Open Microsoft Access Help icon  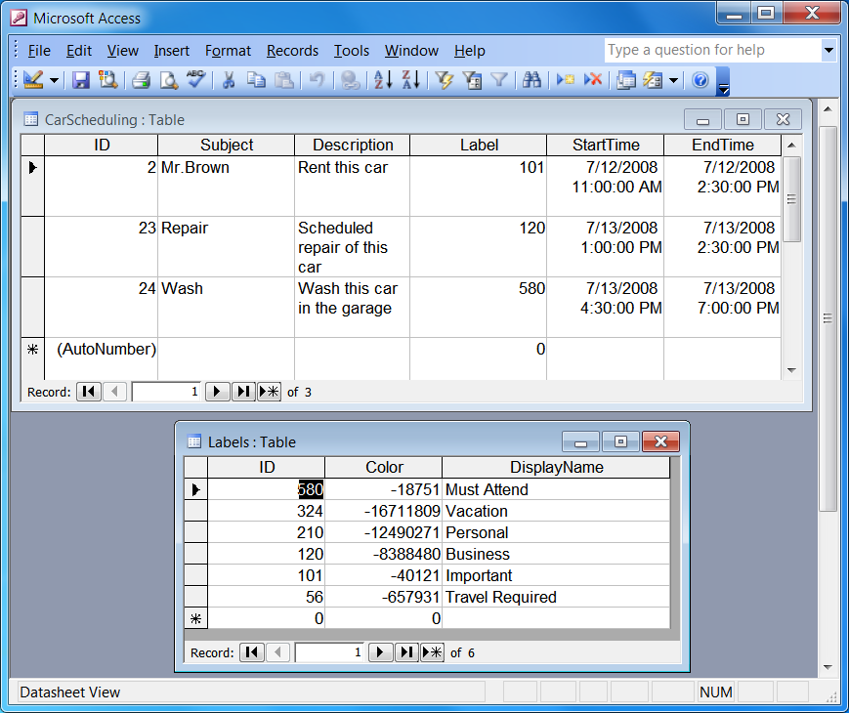pyautogui.click(x=700, y=80)
